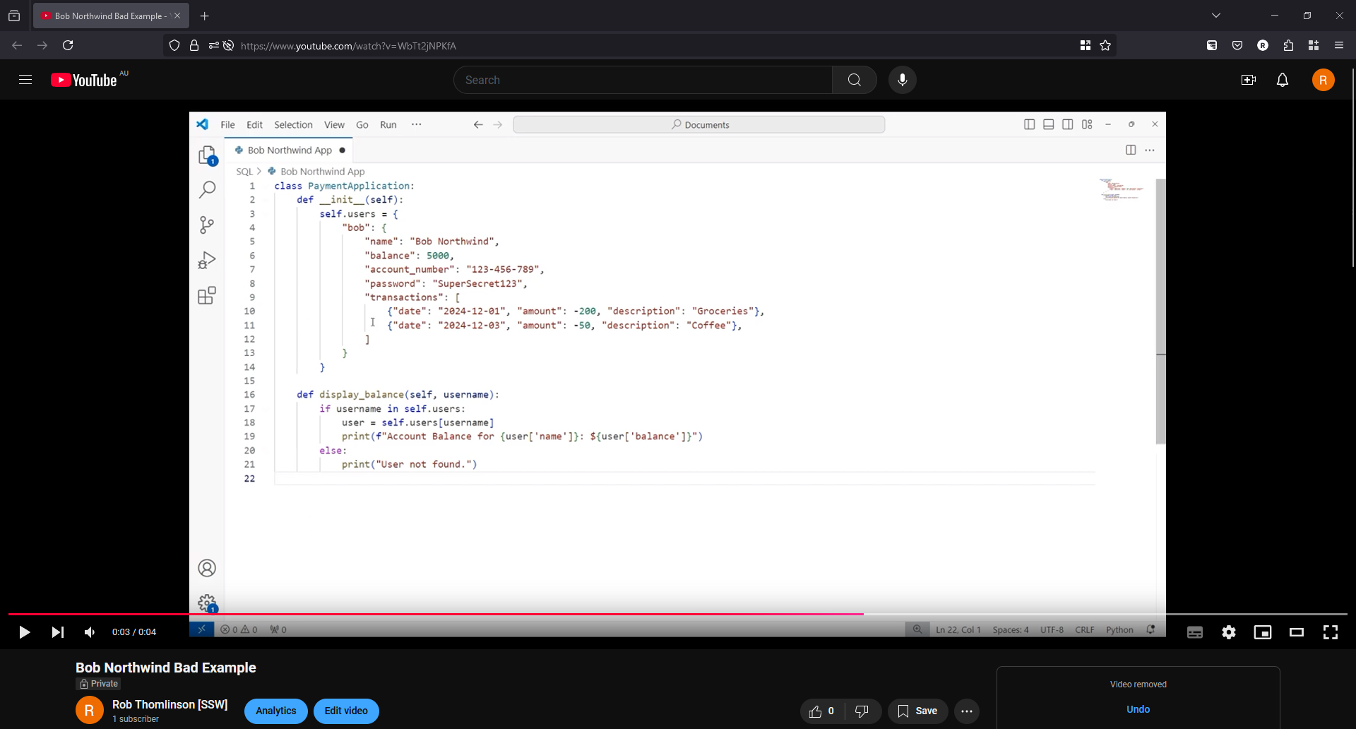The width and height of the screenshot is (1356, 729).
Task: Open the YouTube notifications bell
Action: 1283,80
